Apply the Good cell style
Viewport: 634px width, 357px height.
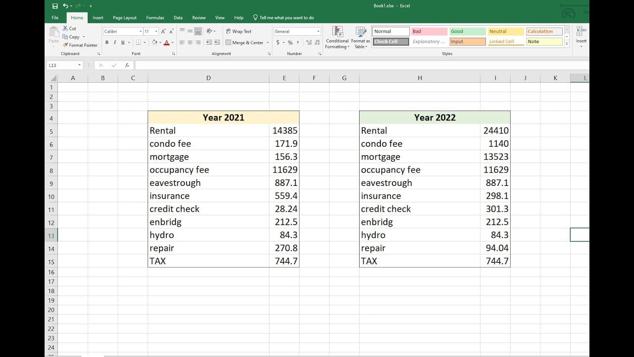click(468, 31)
